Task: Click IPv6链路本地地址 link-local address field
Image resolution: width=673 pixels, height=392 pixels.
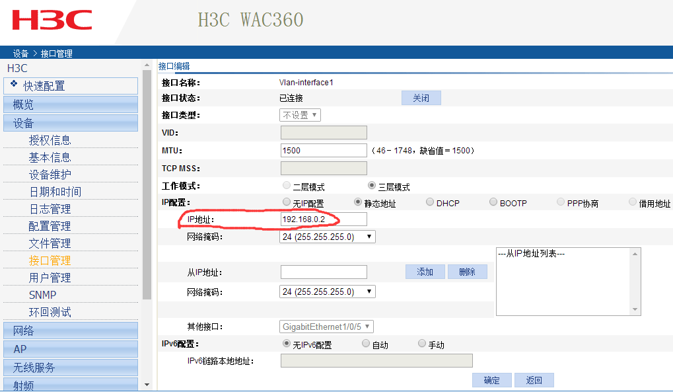Action: pyautogui.click(x=376, y=361)
